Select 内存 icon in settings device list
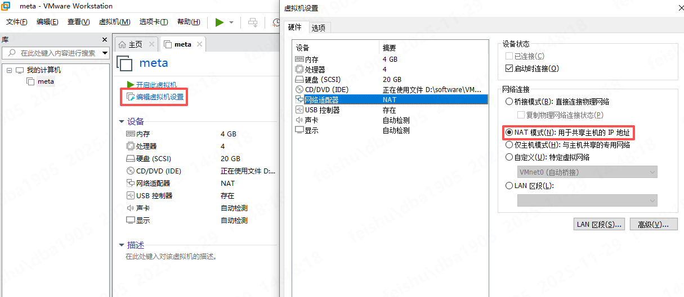The width and height of the screenshot is (684, 297). click(299, 60)
